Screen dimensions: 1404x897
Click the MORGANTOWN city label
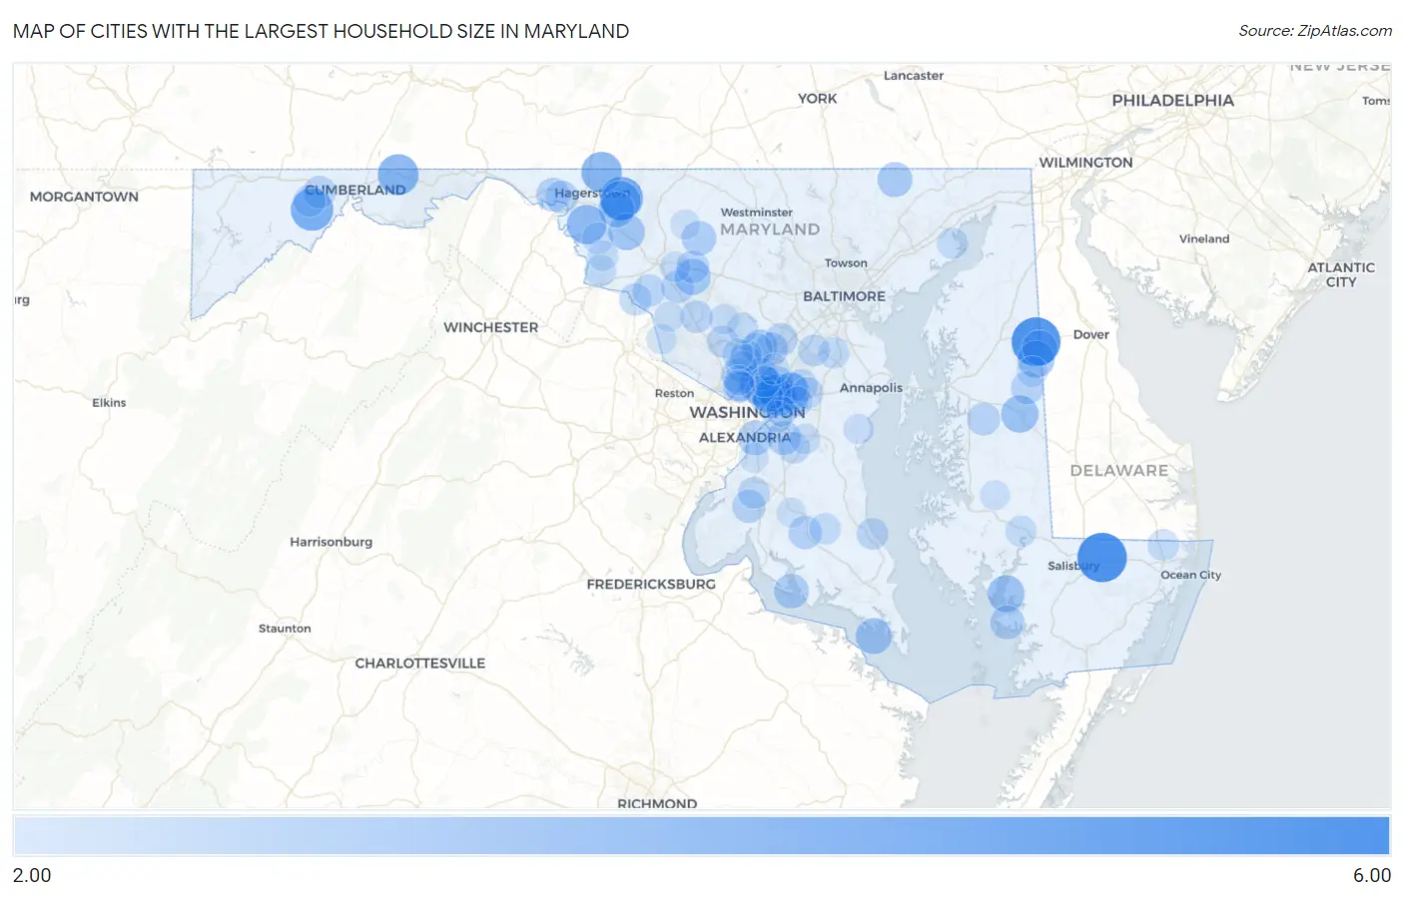tap(84, 197)
